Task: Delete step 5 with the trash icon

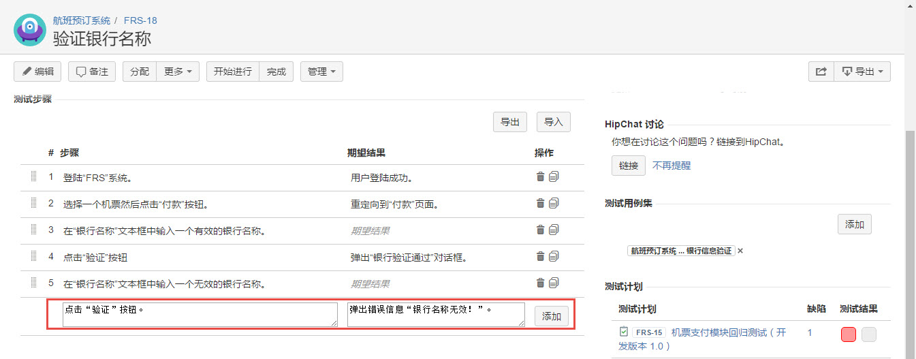Action: 540,283
